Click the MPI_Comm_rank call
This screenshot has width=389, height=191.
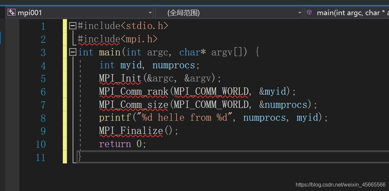point(134,92)
